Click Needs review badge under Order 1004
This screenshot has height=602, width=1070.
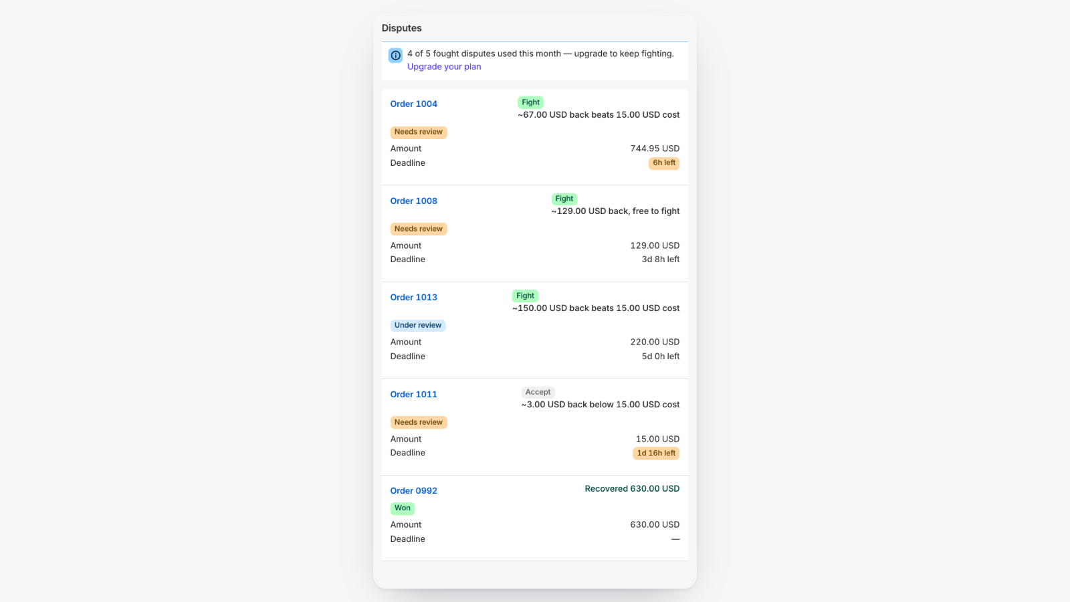(419, 132)
